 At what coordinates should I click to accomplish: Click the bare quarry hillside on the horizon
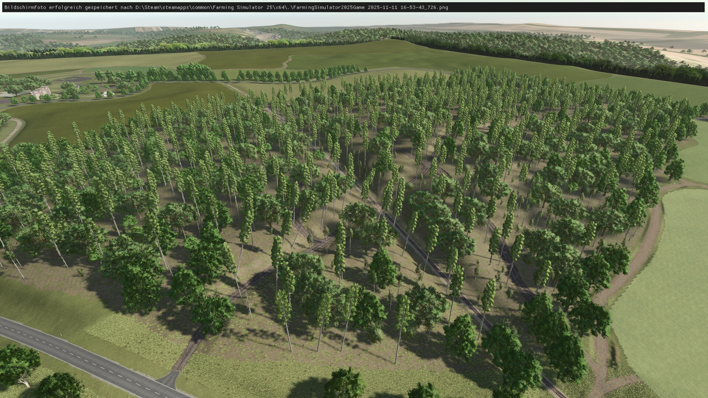266,35
